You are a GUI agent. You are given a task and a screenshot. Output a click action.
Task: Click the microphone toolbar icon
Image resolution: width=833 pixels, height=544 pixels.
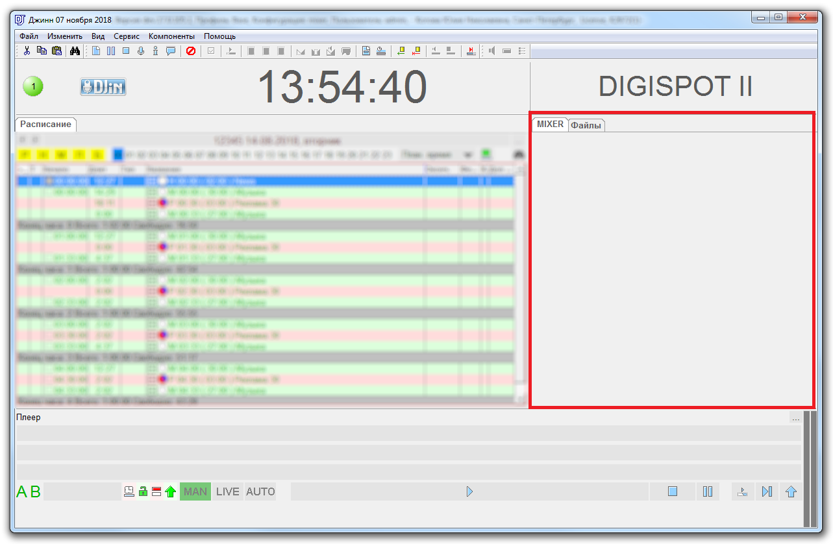coord(141,51)
